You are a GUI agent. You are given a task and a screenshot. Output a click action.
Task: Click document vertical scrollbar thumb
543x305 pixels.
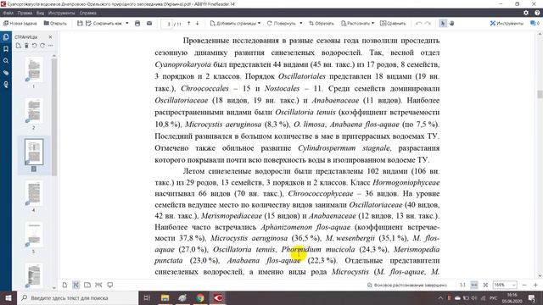coord(540,94)
